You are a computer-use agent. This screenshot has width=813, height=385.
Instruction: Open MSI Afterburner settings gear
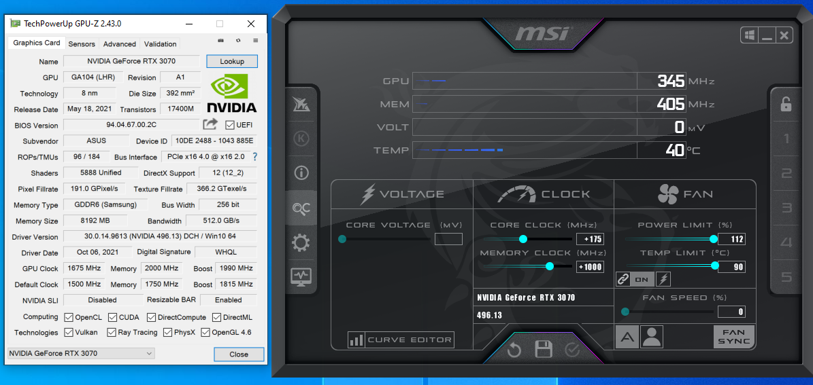point(301,242)
